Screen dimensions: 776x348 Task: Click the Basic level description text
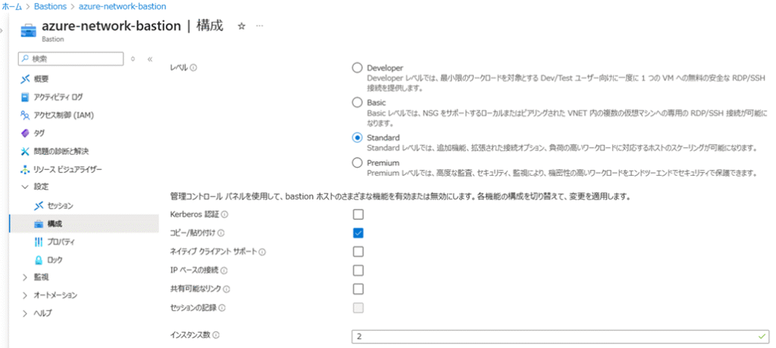tap(567, 117)
